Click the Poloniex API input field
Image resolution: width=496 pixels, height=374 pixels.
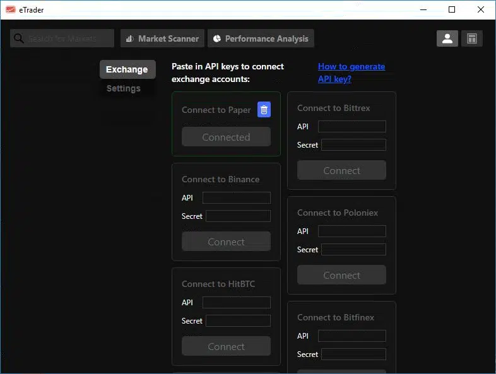(351, 231)
